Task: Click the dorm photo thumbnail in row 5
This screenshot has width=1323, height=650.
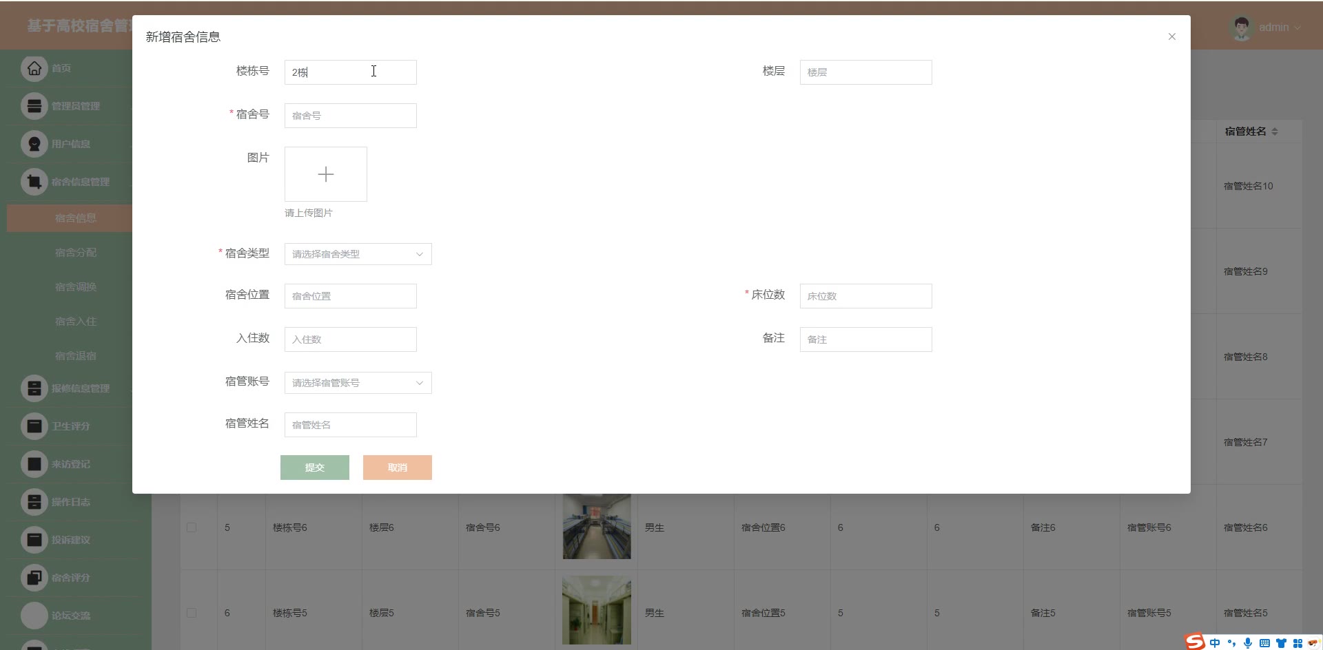Action: pos(597,527)
